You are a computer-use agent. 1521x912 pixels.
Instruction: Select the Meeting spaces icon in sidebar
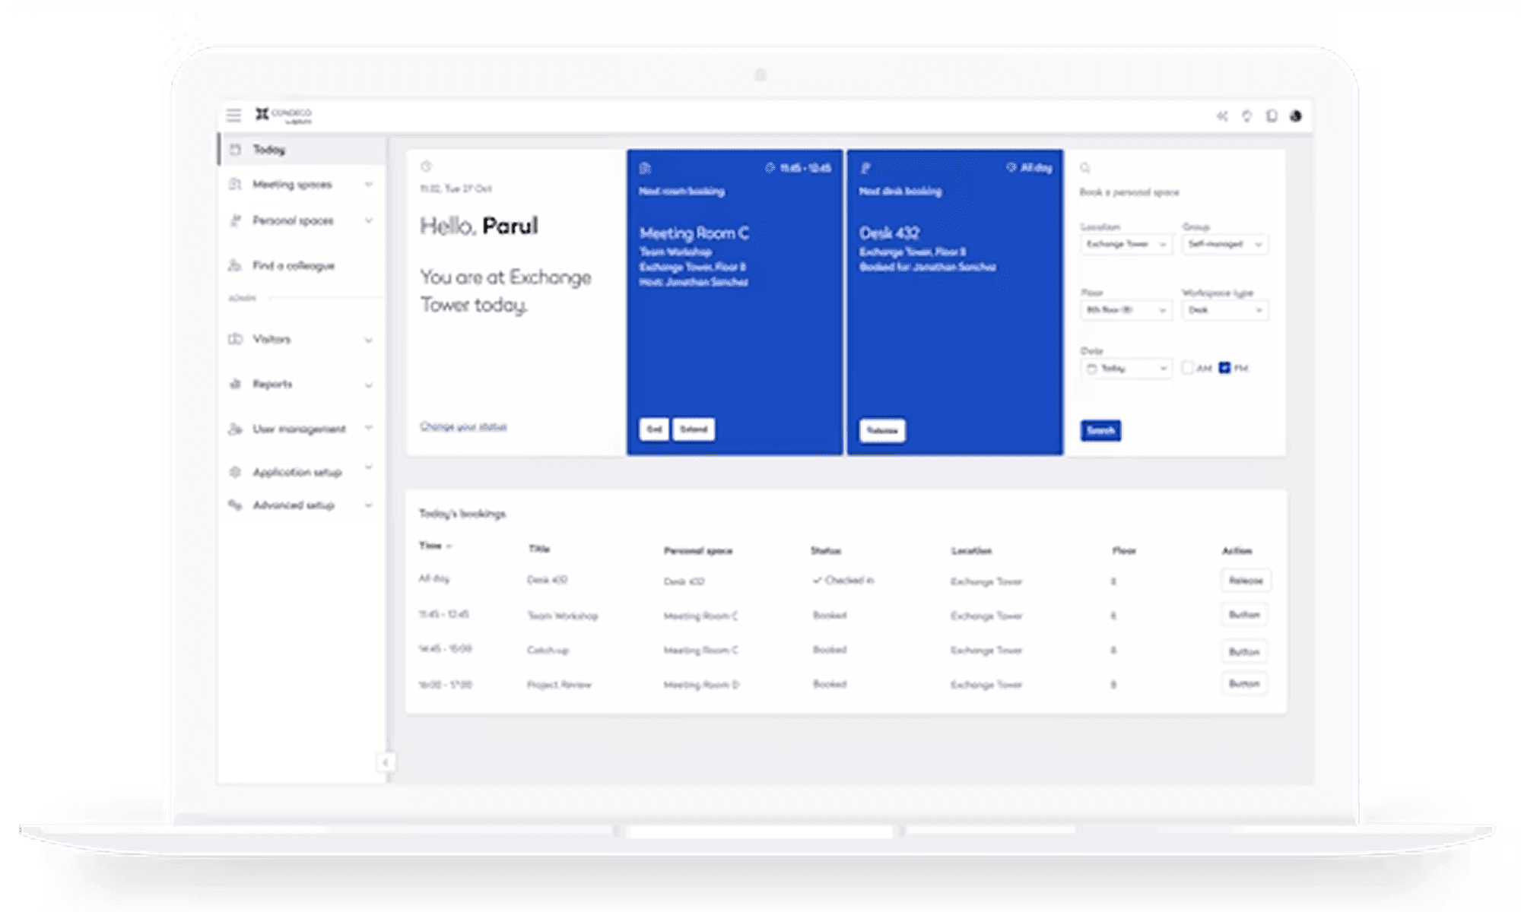236,185
